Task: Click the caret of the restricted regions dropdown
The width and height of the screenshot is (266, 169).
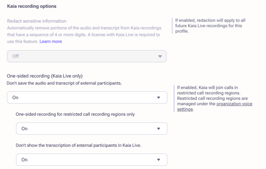Action: (158, 129)
